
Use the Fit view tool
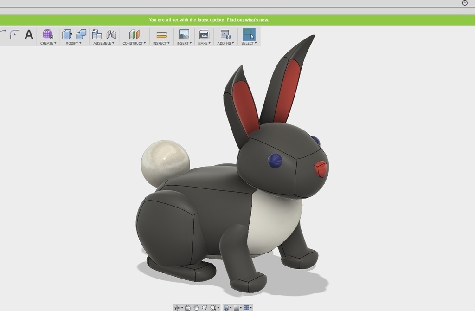[x=213, y=307]
